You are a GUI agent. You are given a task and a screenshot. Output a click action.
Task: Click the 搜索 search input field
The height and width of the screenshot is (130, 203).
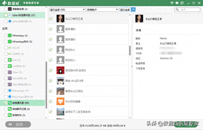pos(189,10)
